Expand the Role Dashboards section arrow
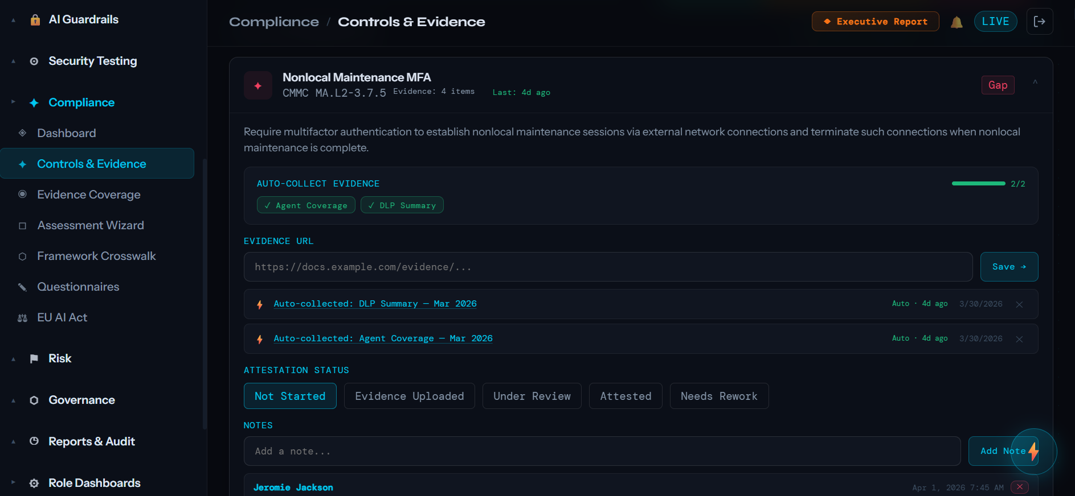The image size is (1075, 496). point(14,483)
